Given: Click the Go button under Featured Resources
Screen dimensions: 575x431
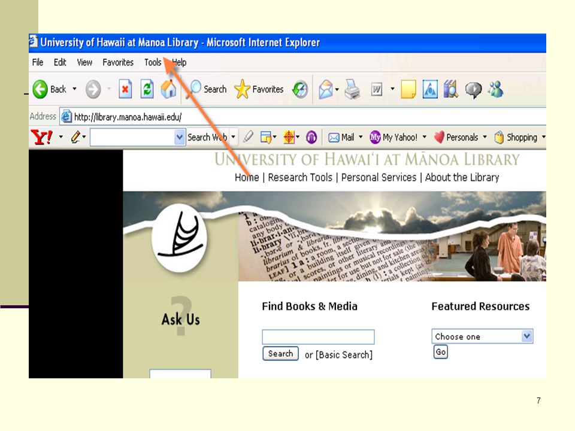Looking at the screenshot, I should 440,352.
